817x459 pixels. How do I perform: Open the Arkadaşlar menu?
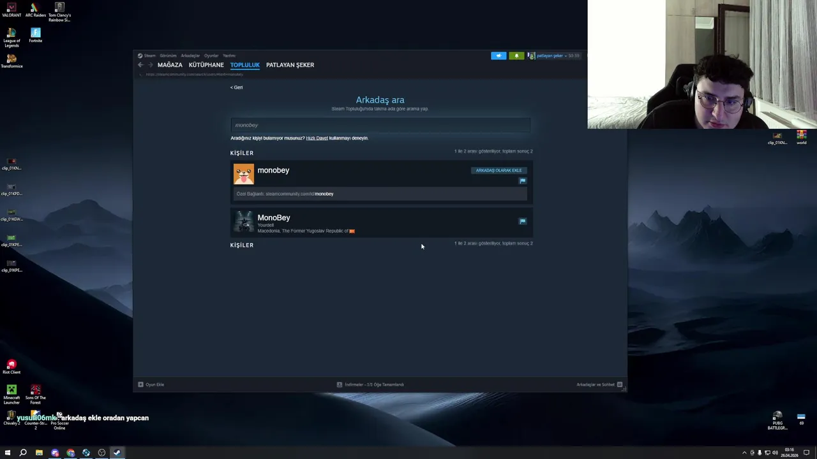(x=190, y=55)
